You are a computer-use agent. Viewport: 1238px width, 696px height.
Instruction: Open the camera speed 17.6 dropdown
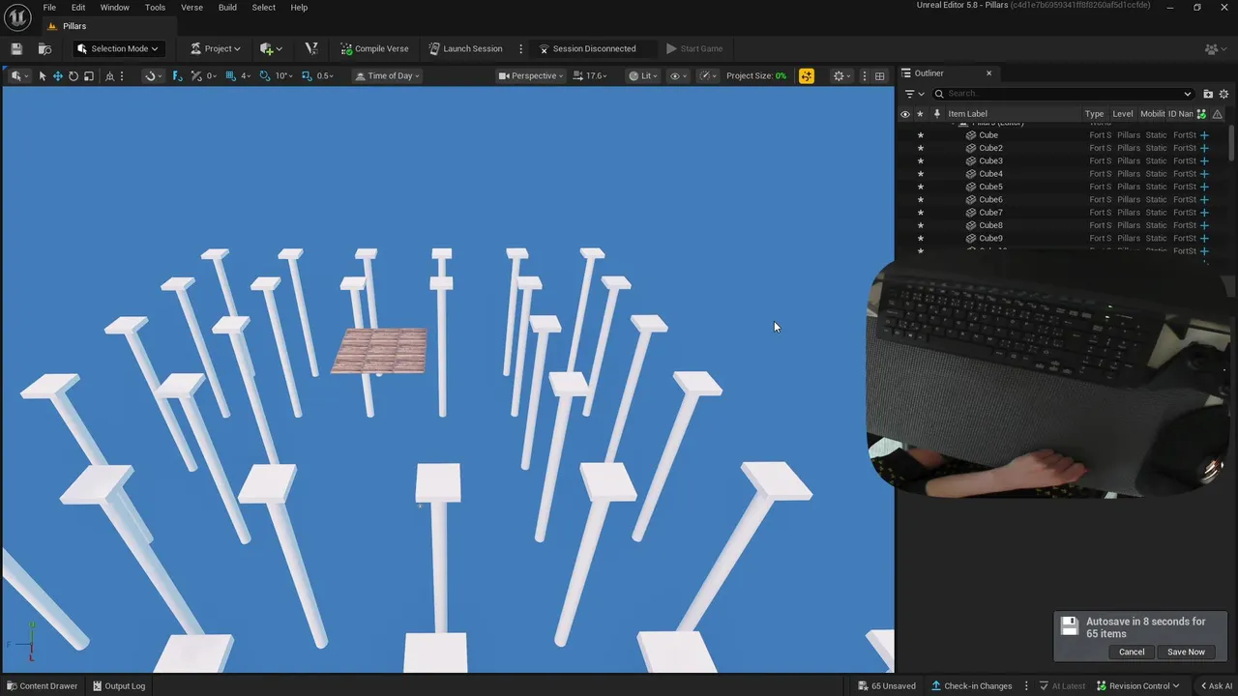590,75
